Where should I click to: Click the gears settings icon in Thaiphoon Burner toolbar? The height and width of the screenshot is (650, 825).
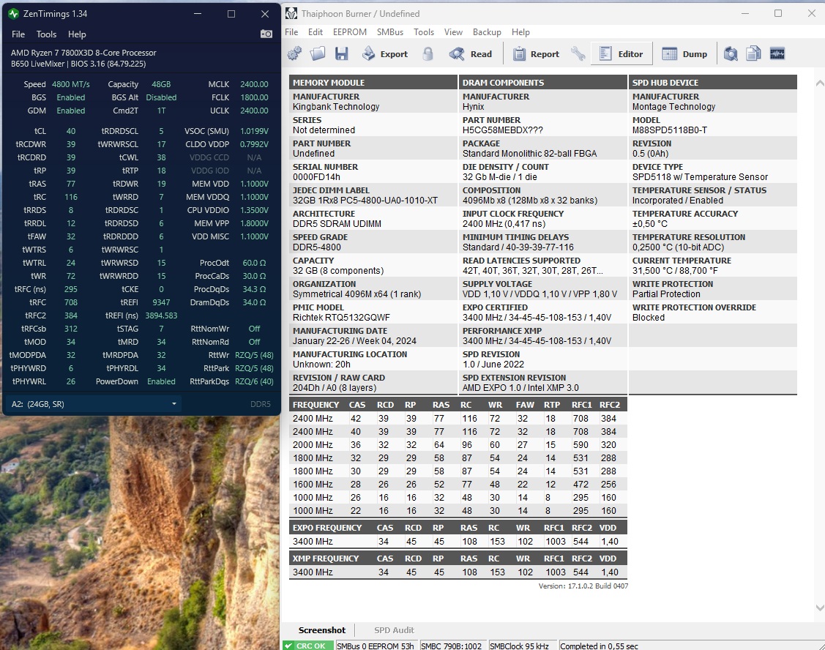coord(294,53)
